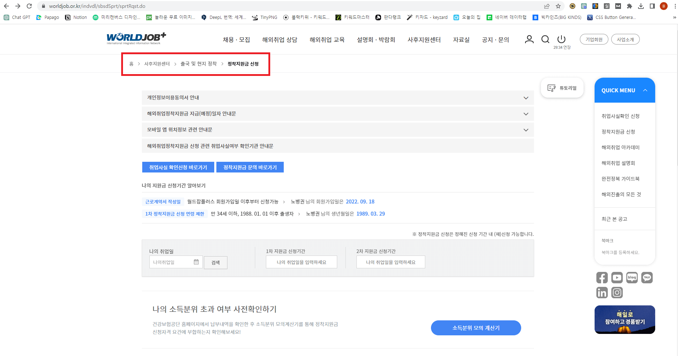Click calendar icon in 나의 취업일 field

(x=196, y=262)
